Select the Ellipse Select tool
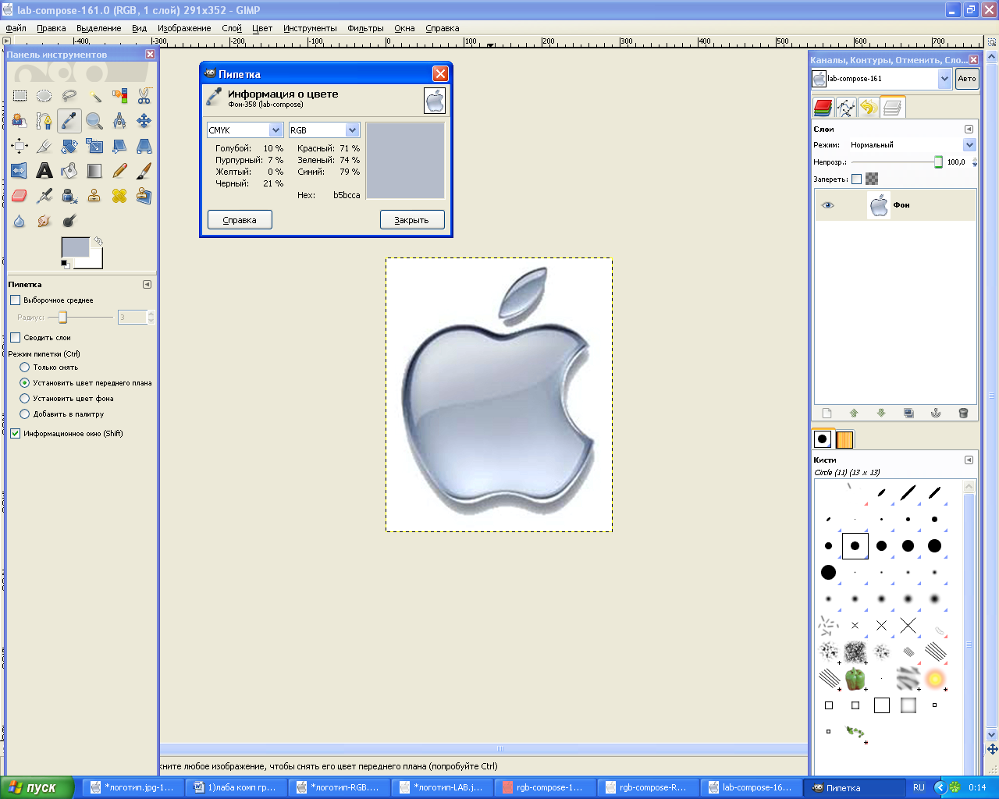999x799 pixels. click(x=44, y=96)
